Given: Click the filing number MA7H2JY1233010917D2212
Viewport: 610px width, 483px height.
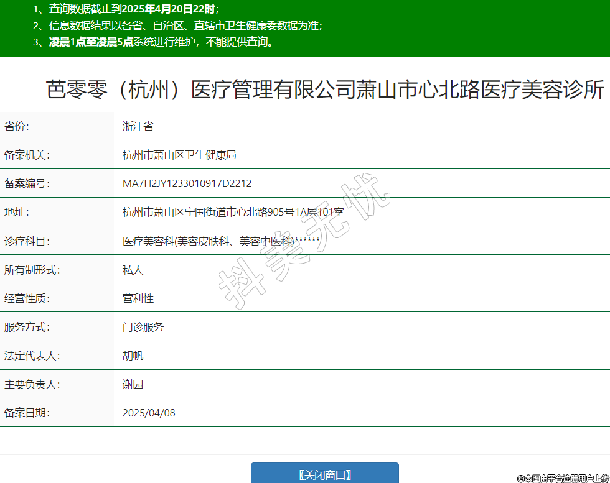Looking at the screenshot, I should (x=187, y=183).
